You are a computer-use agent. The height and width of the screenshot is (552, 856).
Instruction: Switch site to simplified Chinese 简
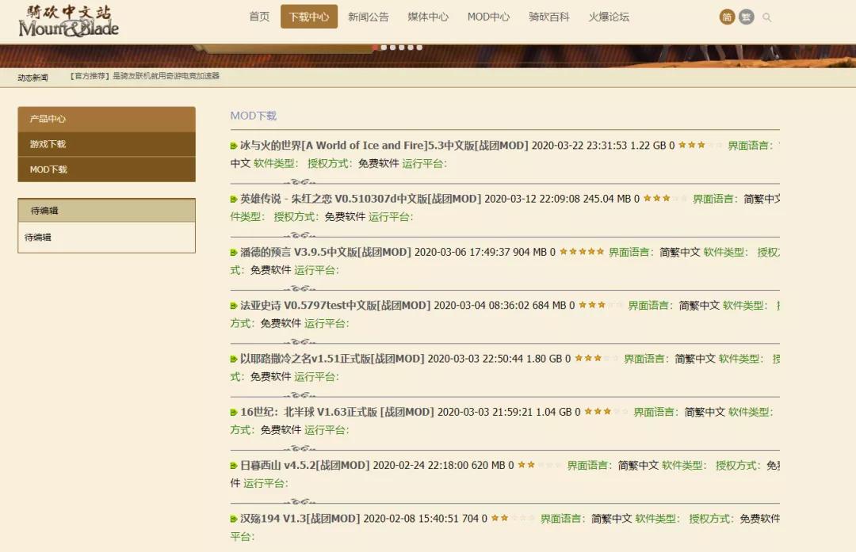click(x=727, y=17)
